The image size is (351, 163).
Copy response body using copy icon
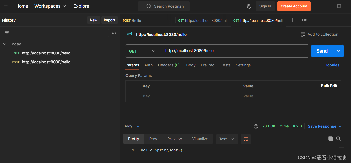pos(331,139)
